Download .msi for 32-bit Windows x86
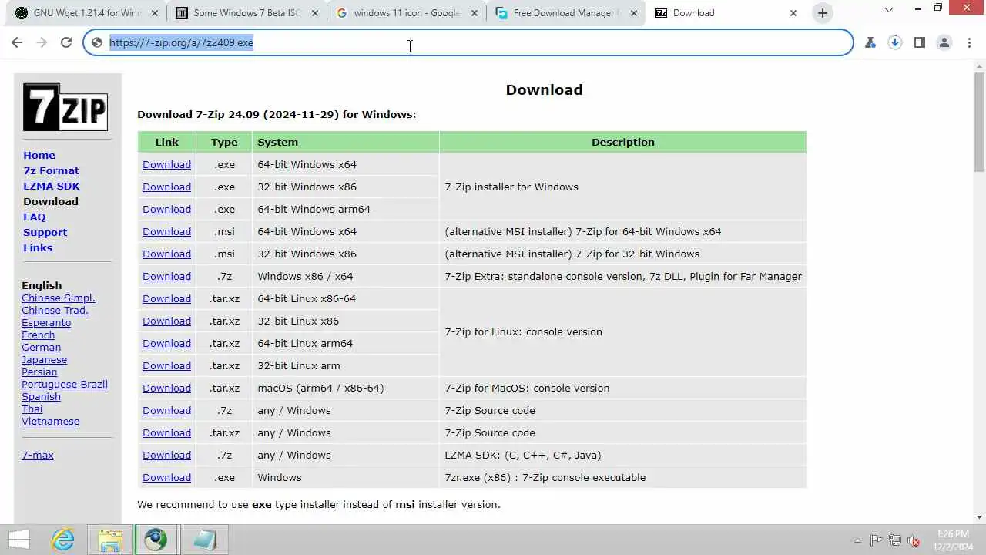This screenshot has height=555, width=986. (166, 254)
